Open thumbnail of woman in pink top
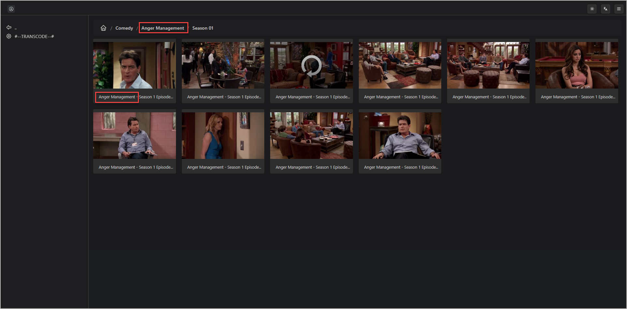 577,65
